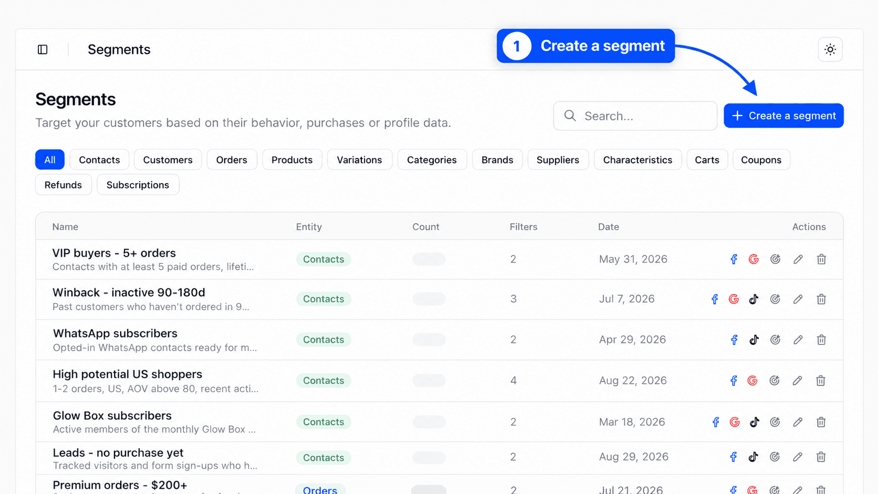
Task: Sync Leads no purchase yet to TikTok
Action: 753,457
